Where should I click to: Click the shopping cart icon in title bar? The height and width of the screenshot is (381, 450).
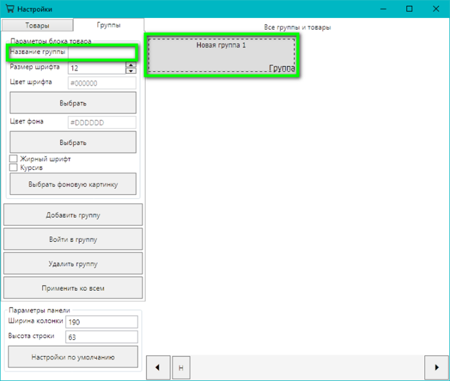(x=8, y=9)
